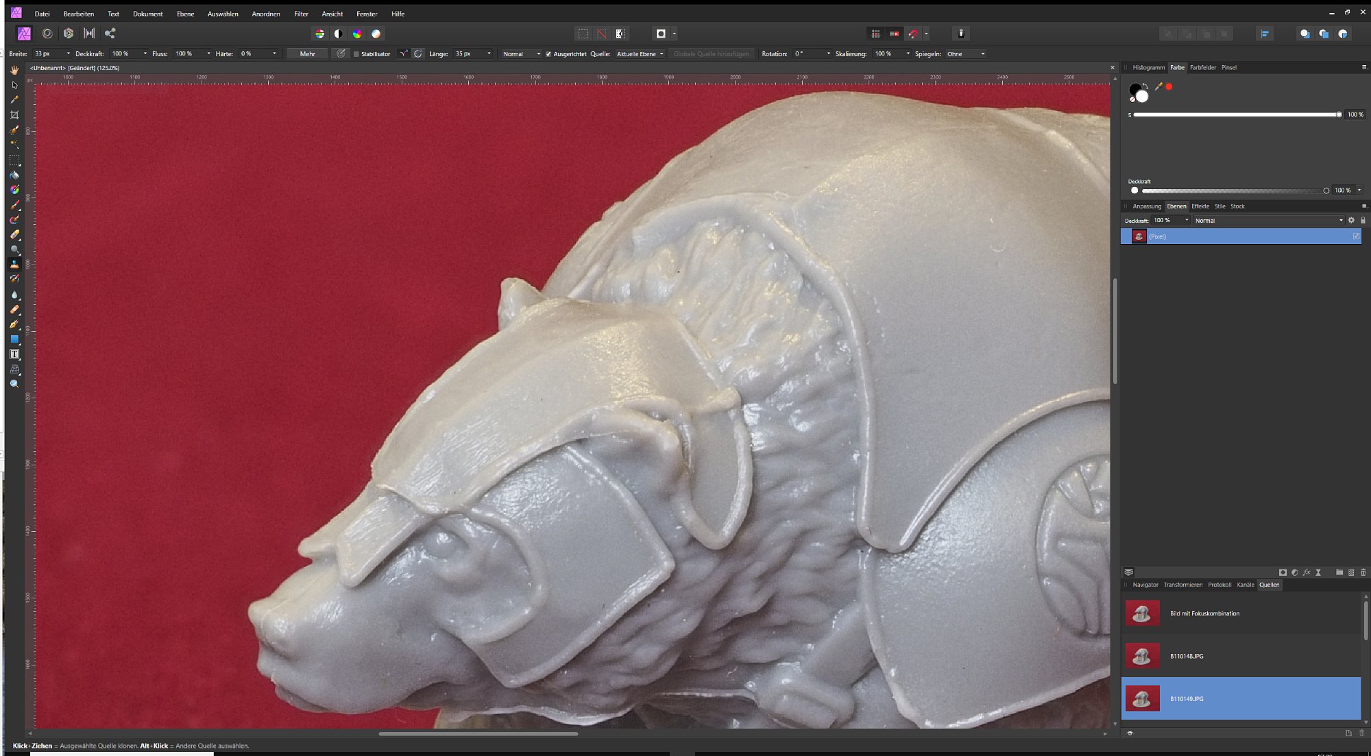The height and width of the screenshot is (756, 1371).
Task: Select the Crop tool
Action: [x=14, y=115]
